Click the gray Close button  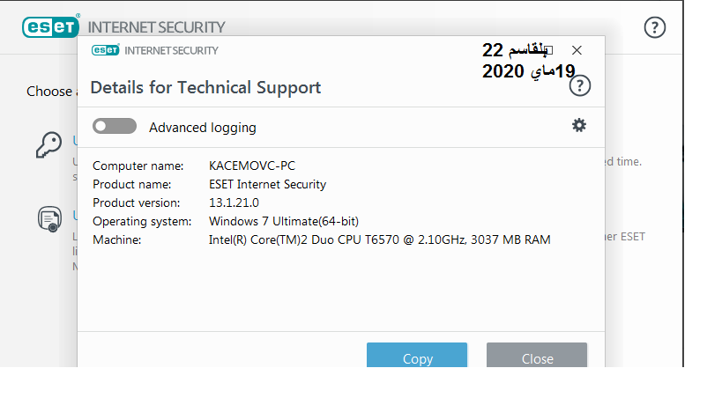coord(537,355)
